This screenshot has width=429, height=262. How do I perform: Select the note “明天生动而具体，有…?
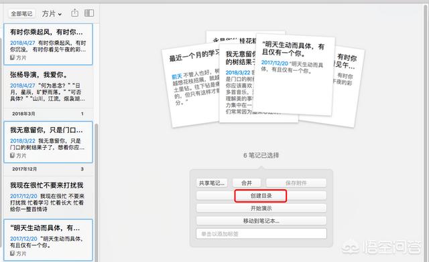tap(48, 240)
